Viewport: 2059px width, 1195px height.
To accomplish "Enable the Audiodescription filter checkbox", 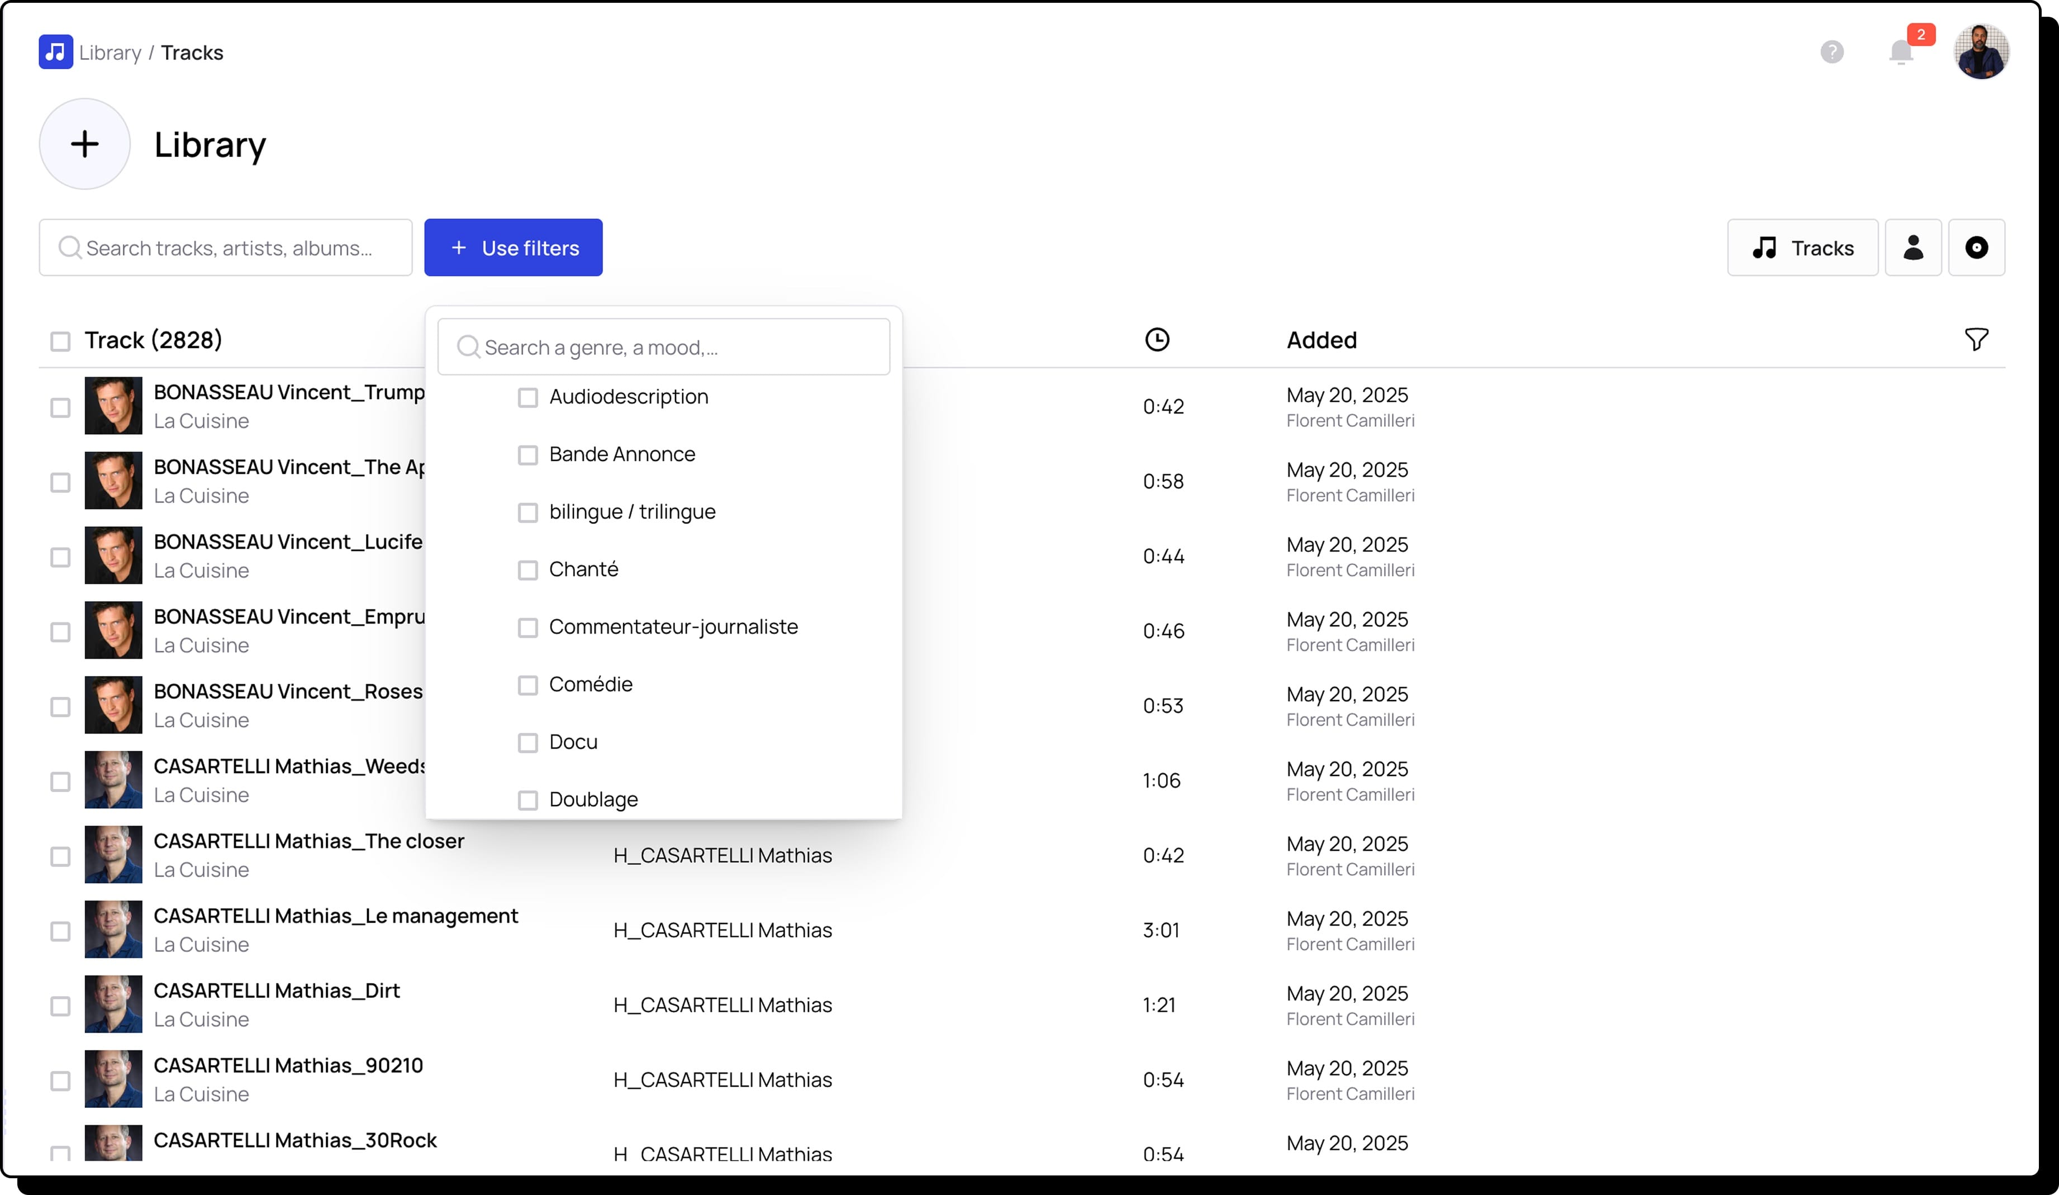I will point(528,398).
